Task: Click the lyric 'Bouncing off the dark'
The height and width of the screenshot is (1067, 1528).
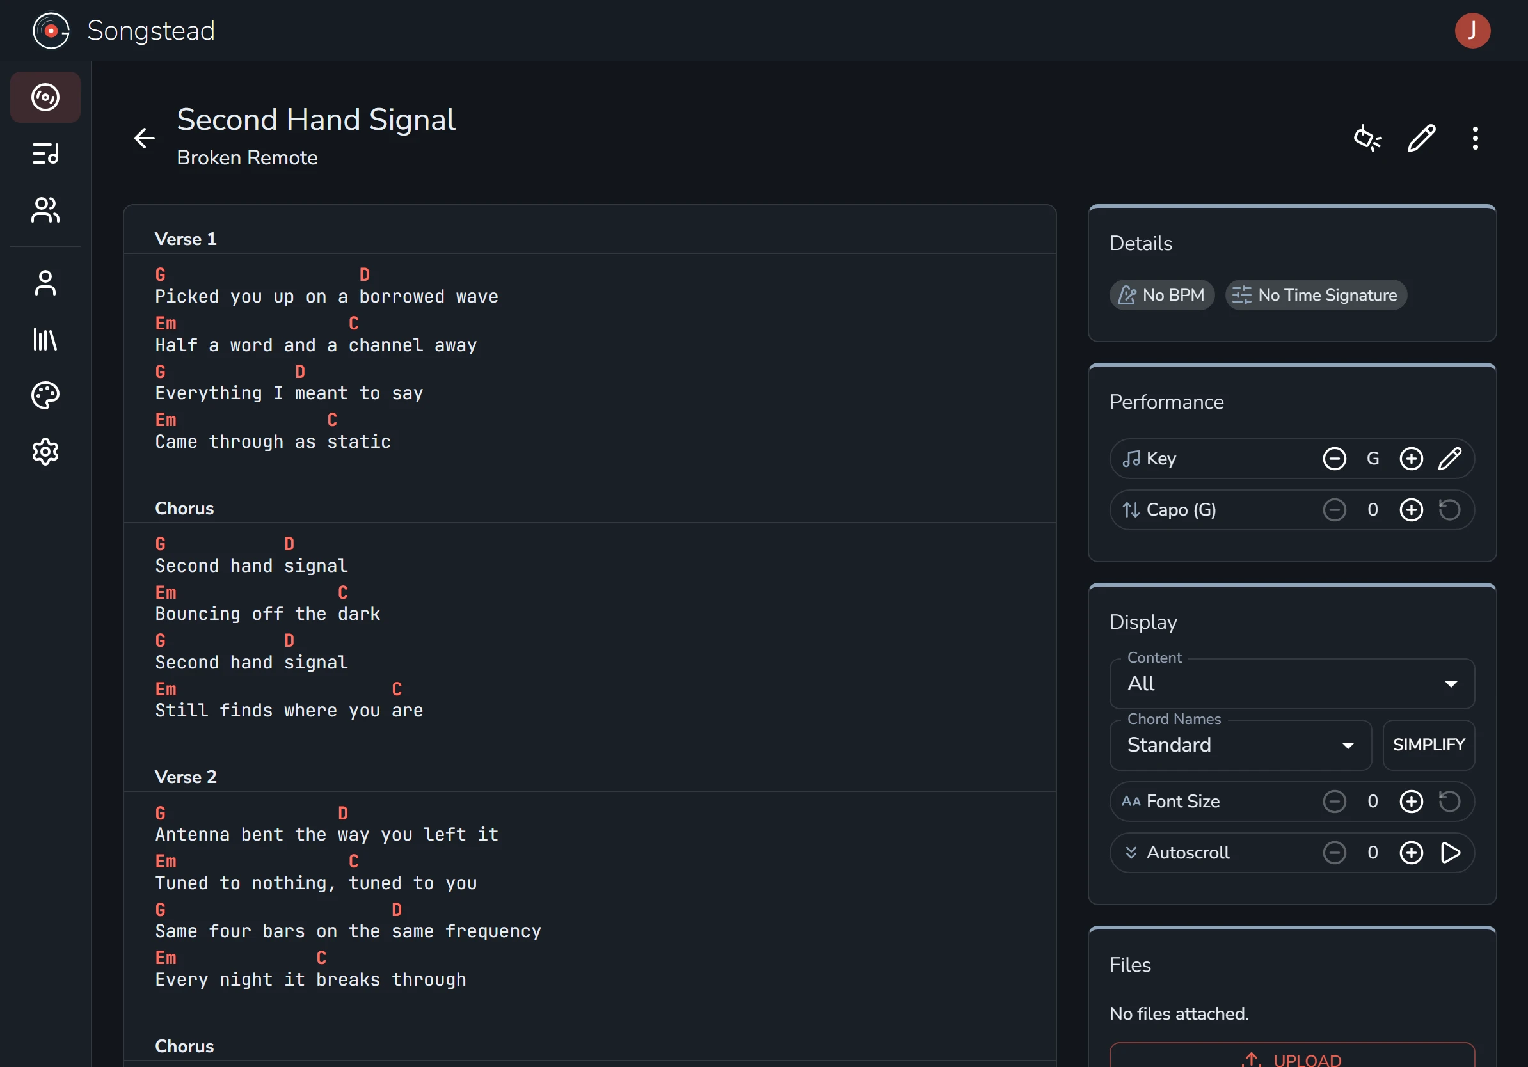Action: tap(267, 613)
